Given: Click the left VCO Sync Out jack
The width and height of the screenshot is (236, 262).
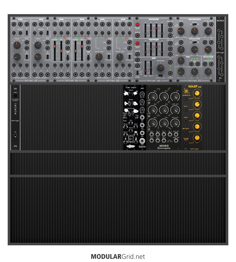Looking at the screenshot, I should [27, 42].
